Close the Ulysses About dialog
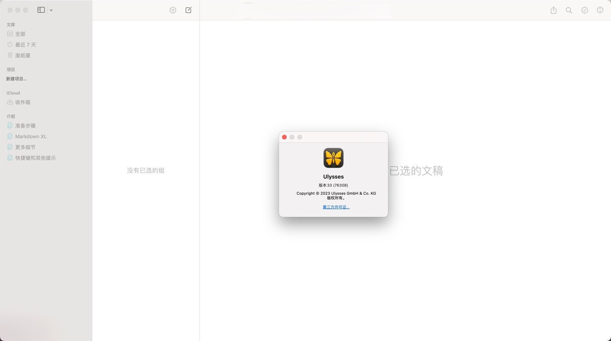The image size is (611, 341). (284, 137)
